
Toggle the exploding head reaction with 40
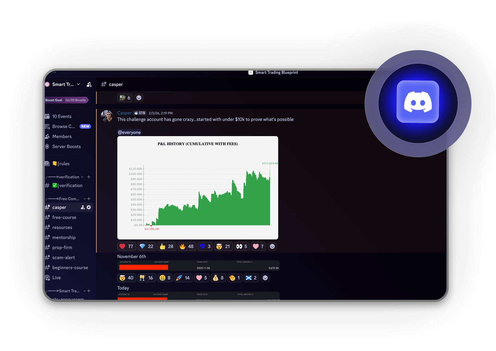tap(126, 278)
